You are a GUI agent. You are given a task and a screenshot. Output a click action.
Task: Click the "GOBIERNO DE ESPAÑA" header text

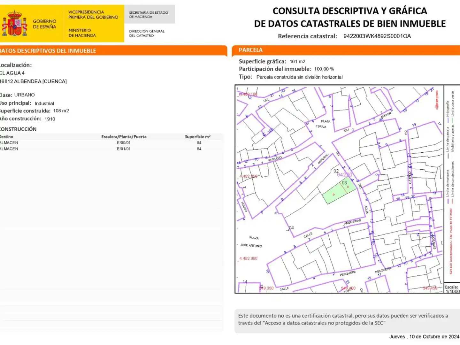(44, 24)
